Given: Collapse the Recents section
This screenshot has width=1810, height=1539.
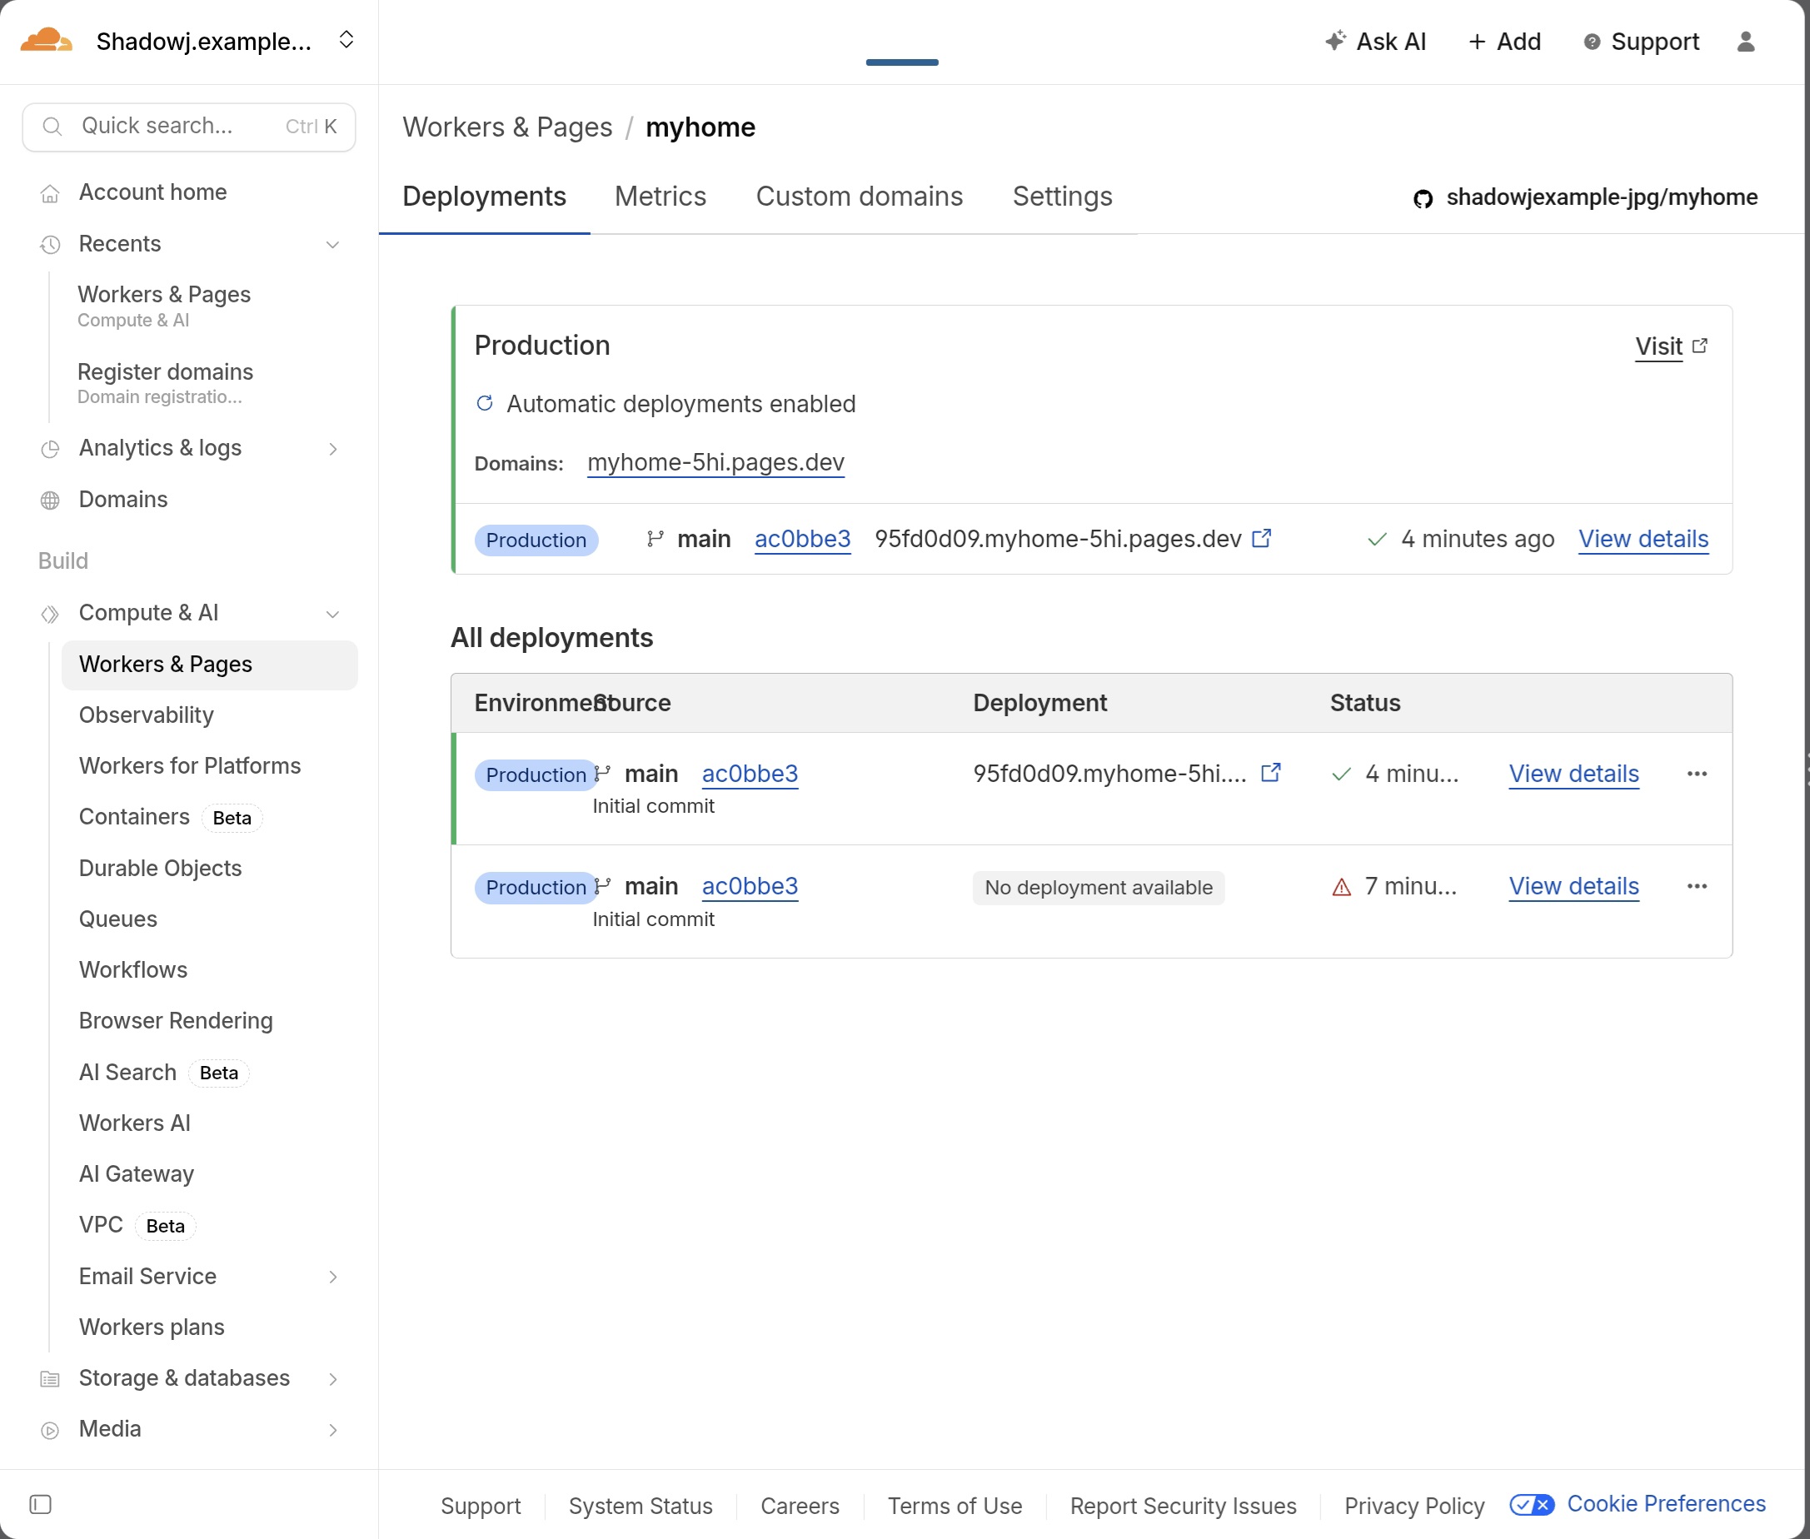Looking at the screenshot, I should [x=332, y=244].
